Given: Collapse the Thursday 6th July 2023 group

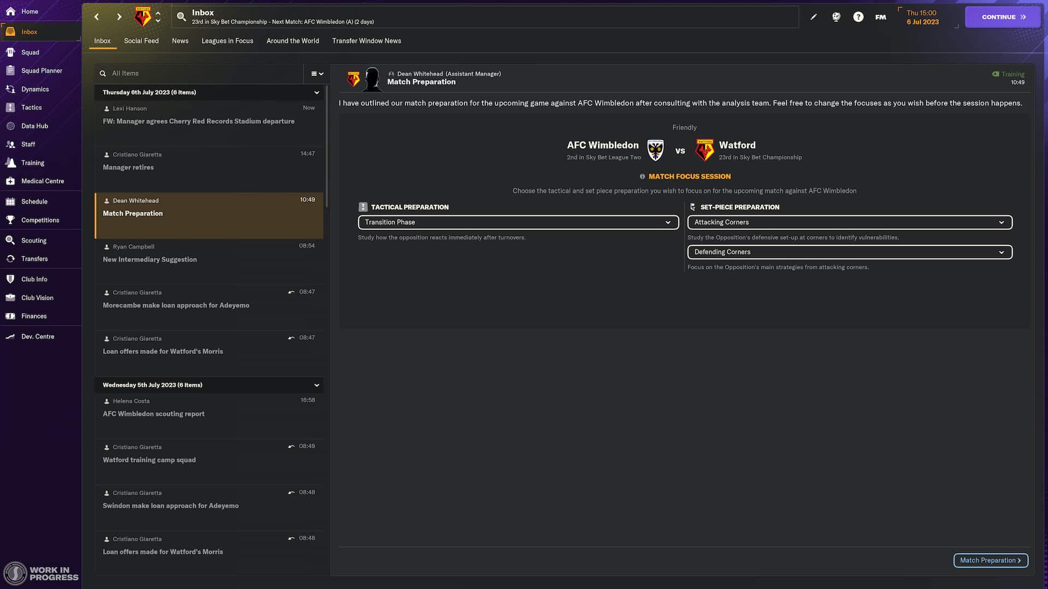Looking at the screenshot, I should pos(317,92).
